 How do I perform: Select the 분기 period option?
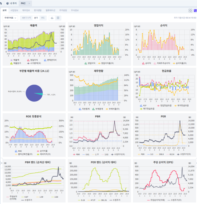coord(36,18)
